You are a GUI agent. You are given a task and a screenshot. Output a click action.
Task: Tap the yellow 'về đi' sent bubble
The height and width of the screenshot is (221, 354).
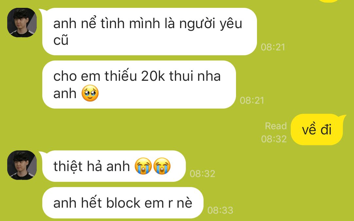(x=317, y=130)
